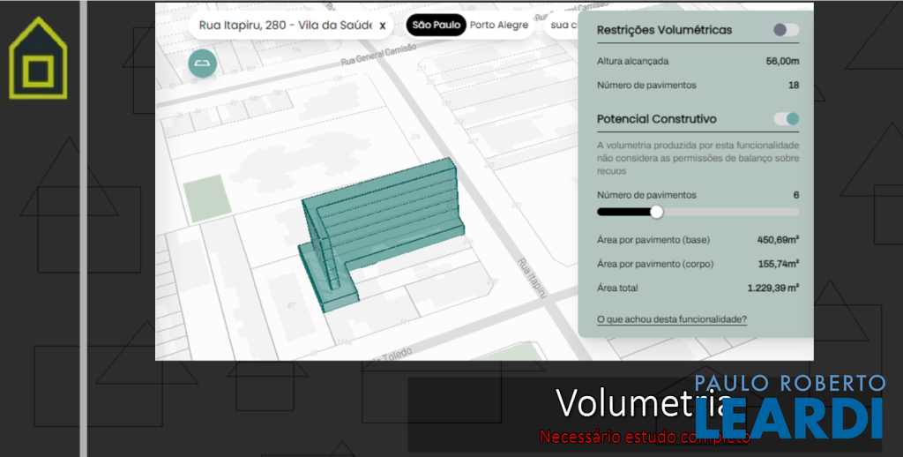Viewport: 903px width, 457px height.
Task: Click the round map perspective icon button
Action: coord(202,64)
